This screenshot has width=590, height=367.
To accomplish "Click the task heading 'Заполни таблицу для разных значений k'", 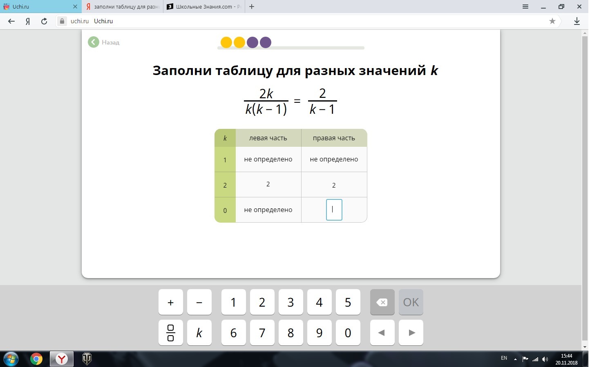I will (x=295, y=71).
